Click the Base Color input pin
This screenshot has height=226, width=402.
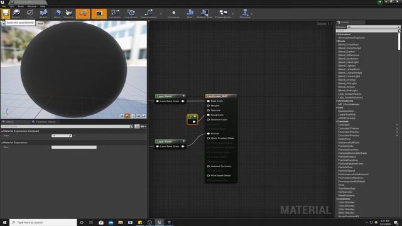click(209, 101)
